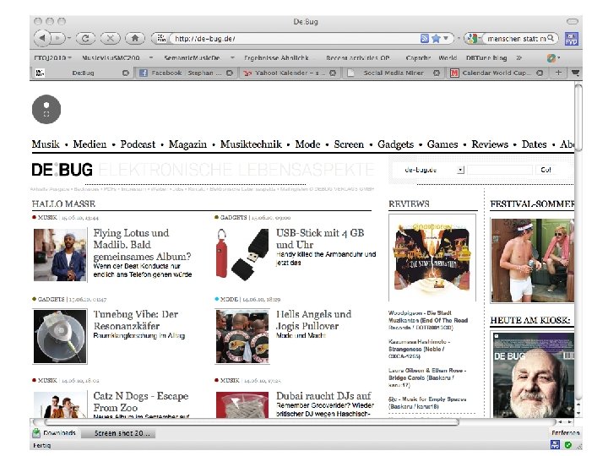Switch to the Calendar World Cup tab
The height and width of the screenshot is (456, 608).
click(497, 73)
